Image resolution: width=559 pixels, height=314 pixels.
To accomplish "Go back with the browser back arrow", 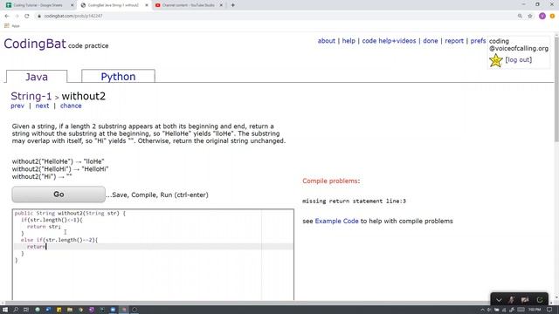I will [x=7, y=16].
